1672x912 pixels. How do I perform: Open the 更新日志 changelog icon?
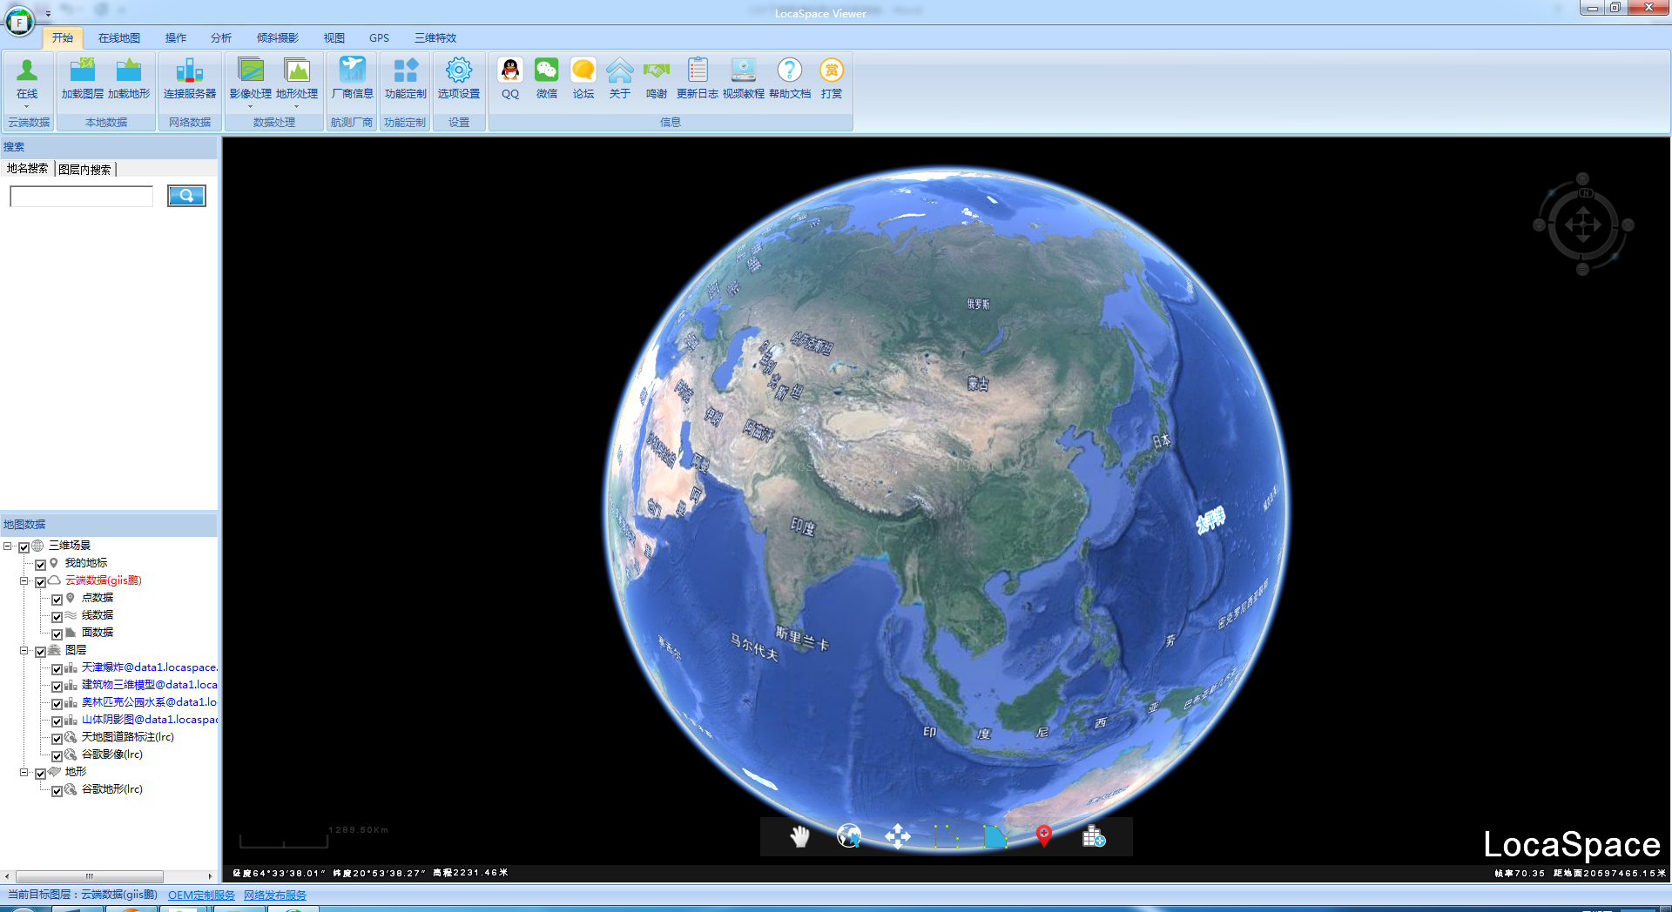click(x=698, y=70)
